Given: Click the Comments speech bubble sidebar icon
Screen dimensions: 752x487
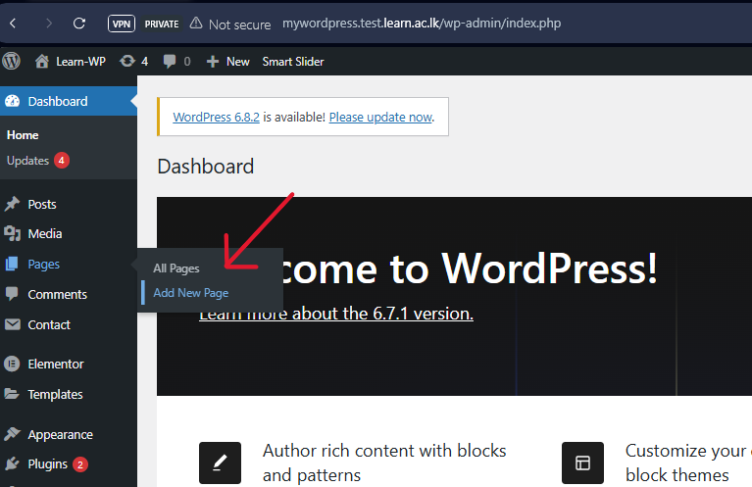Looking at the screenshot, I should point(12,294).
